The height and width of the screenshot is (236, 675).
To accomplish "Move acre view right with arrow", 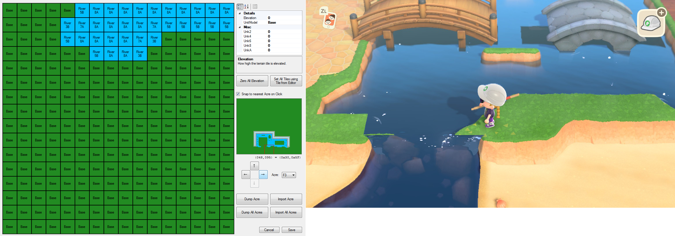I will (x=263, y=175).
